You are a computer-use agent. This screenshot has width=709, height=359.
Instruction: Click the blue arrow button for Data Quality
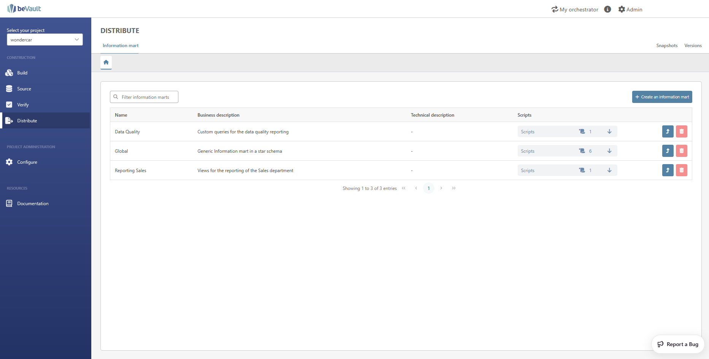tap(668, 131)
